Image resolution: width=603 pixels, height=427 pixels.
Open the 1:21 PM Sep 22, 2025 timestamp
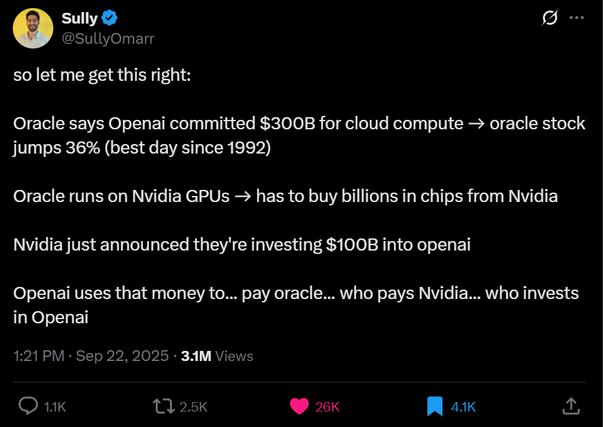[91, 356]
